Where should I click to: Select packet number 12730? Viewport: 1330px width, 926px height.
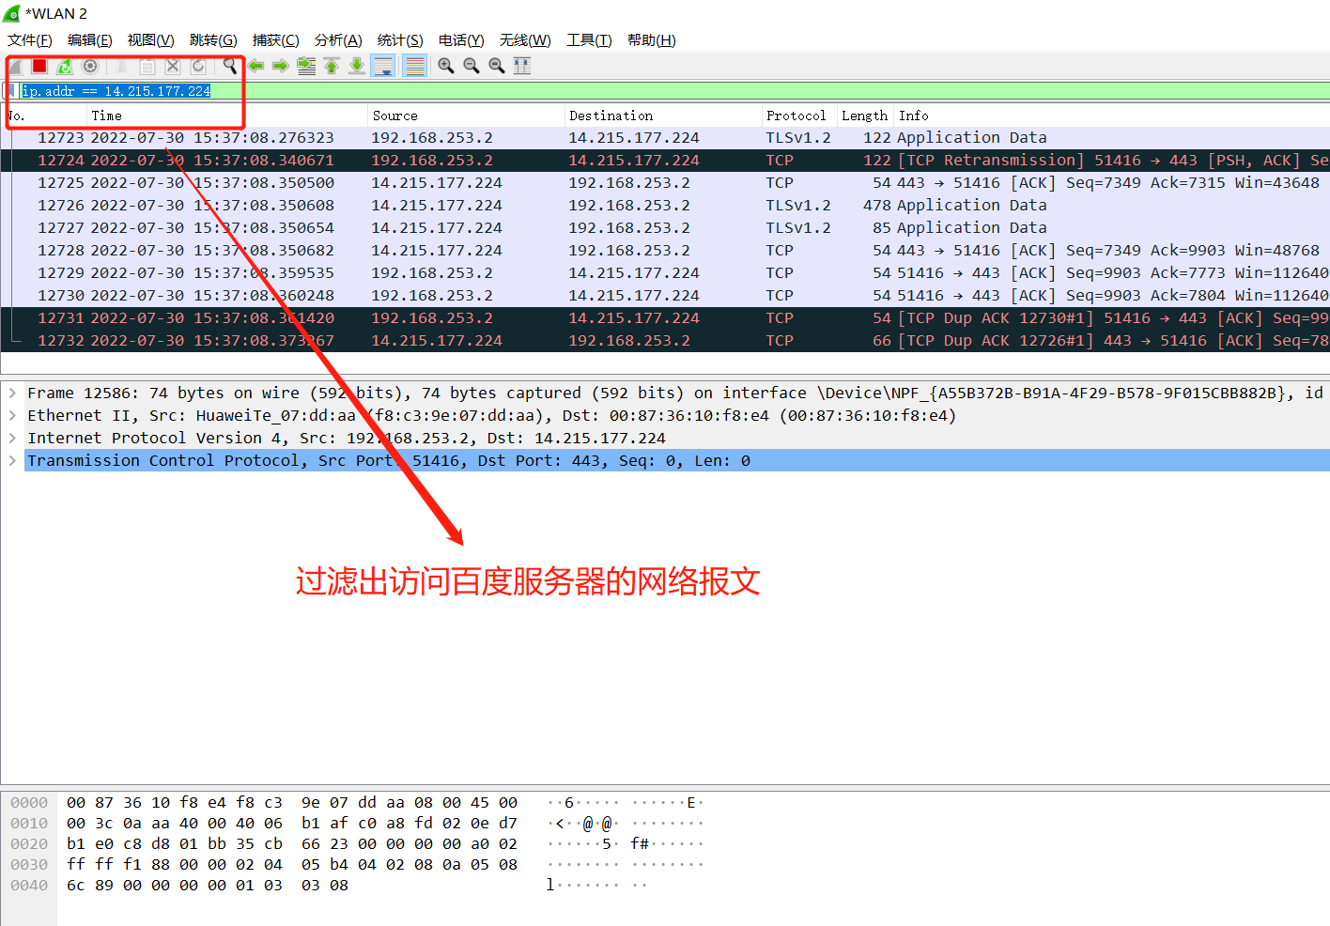[665, 296]
